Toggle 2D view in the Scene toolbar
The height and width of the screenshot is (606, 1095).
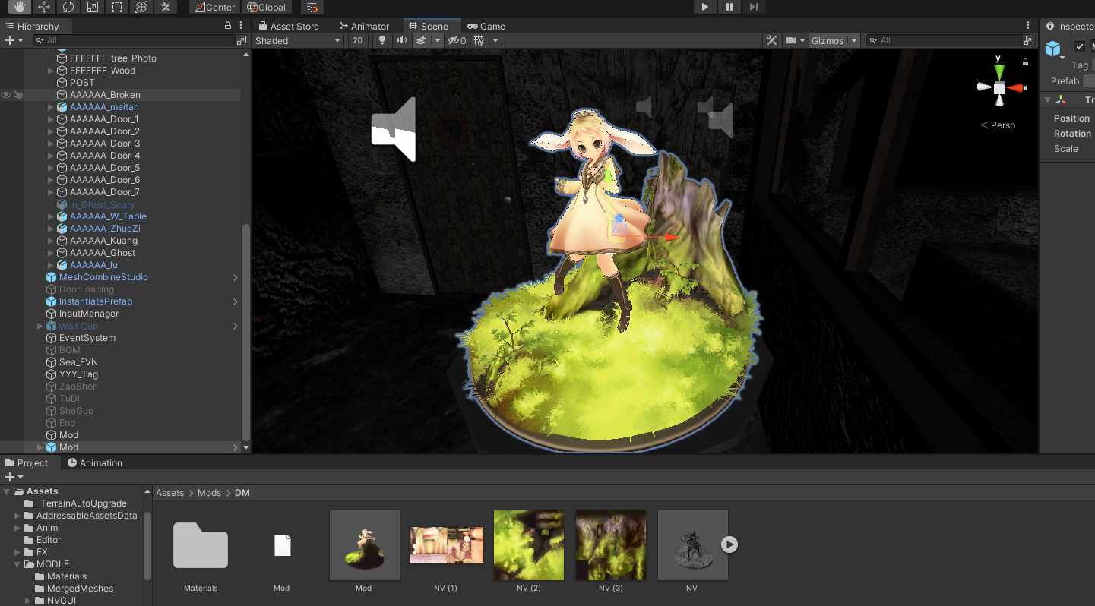[x=357, y=40]
